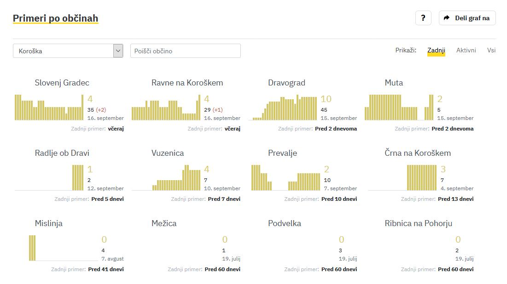Select the Ravne na Koroškem chart

pos(166,108)
